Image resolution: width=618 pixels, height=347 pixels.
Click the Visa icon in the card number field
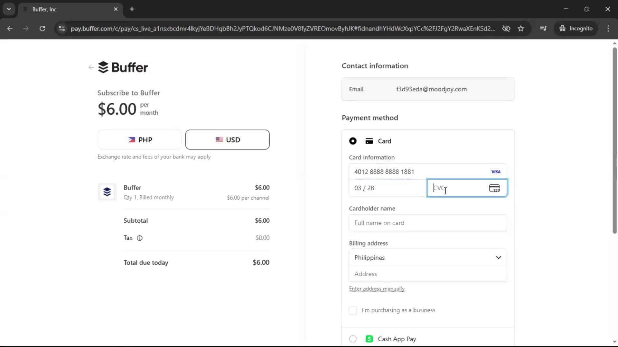495,172
